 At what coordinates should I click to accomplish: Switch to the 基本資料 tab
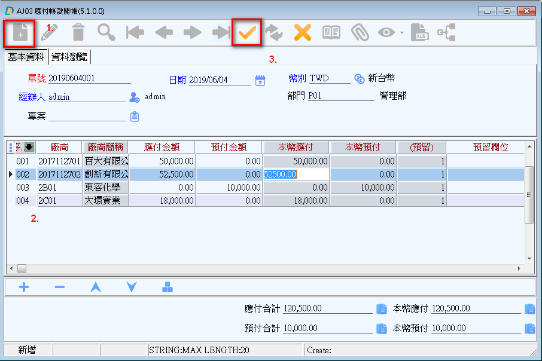coord(26,57)
